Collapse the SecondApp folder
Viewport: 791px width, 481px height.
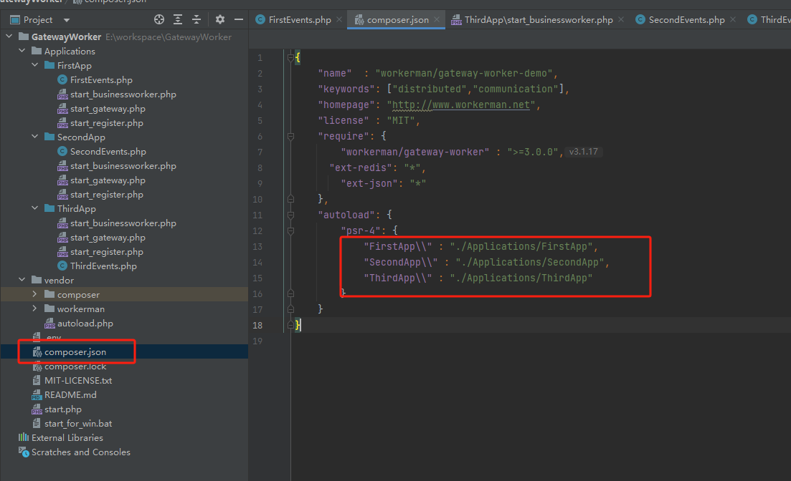[35, 137]
